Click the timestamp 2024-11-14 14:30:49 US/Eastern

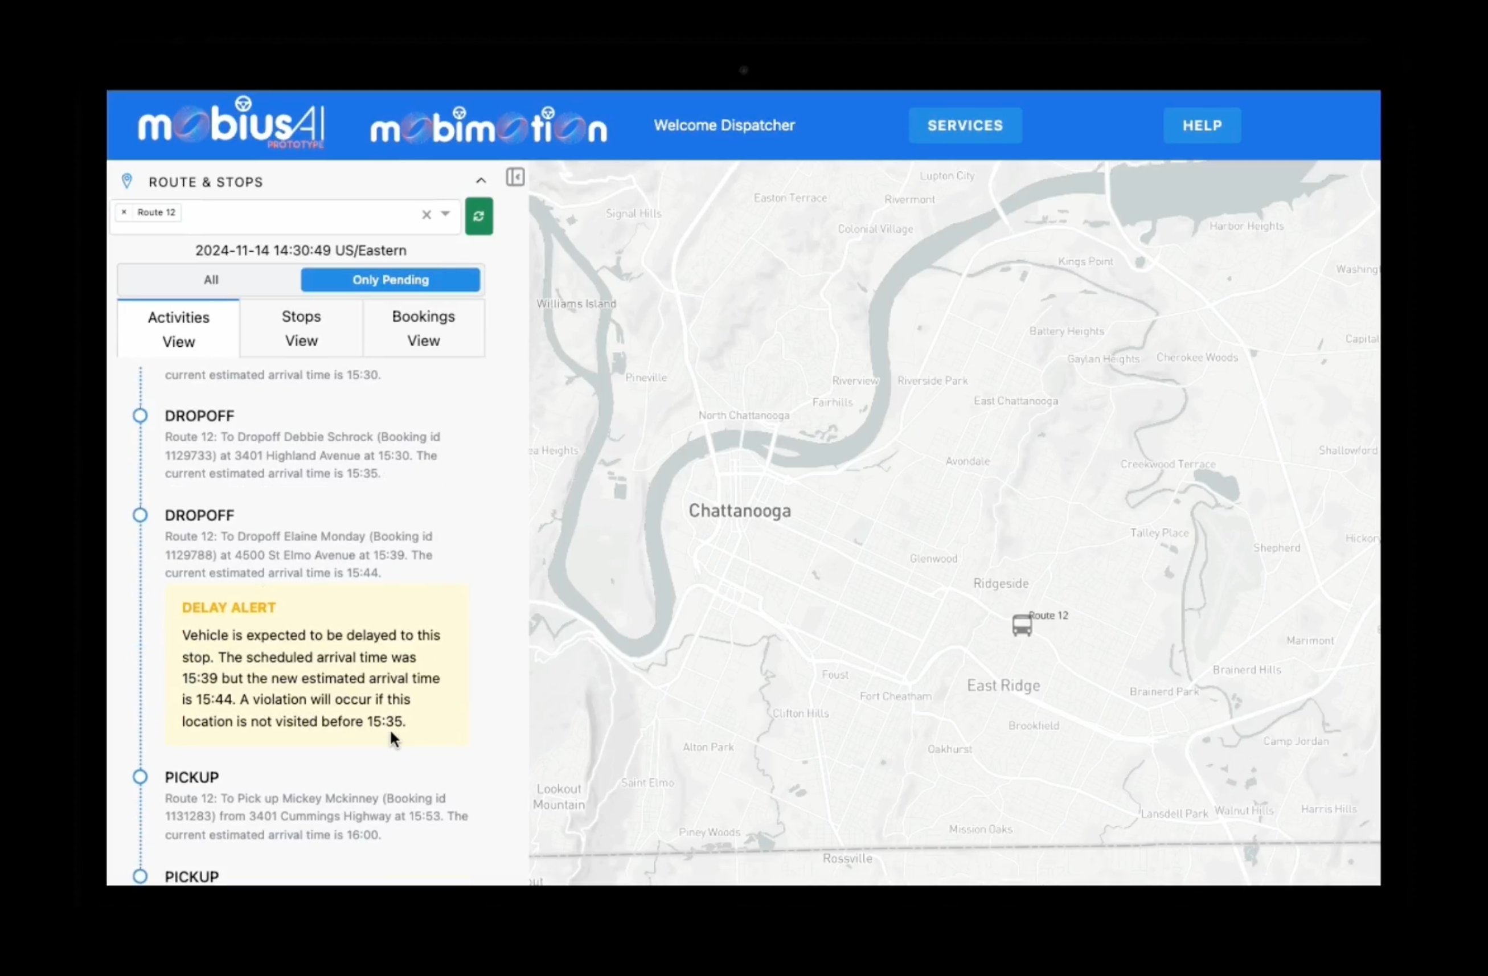pyautogui.click(x=301, y=250)
